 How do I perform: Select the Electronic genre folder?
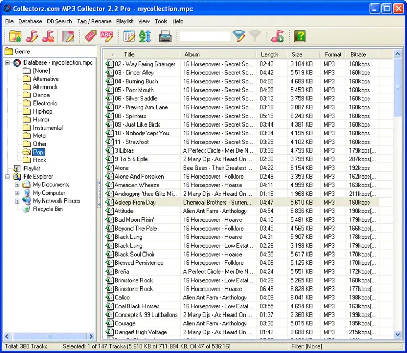coord(45,103)
